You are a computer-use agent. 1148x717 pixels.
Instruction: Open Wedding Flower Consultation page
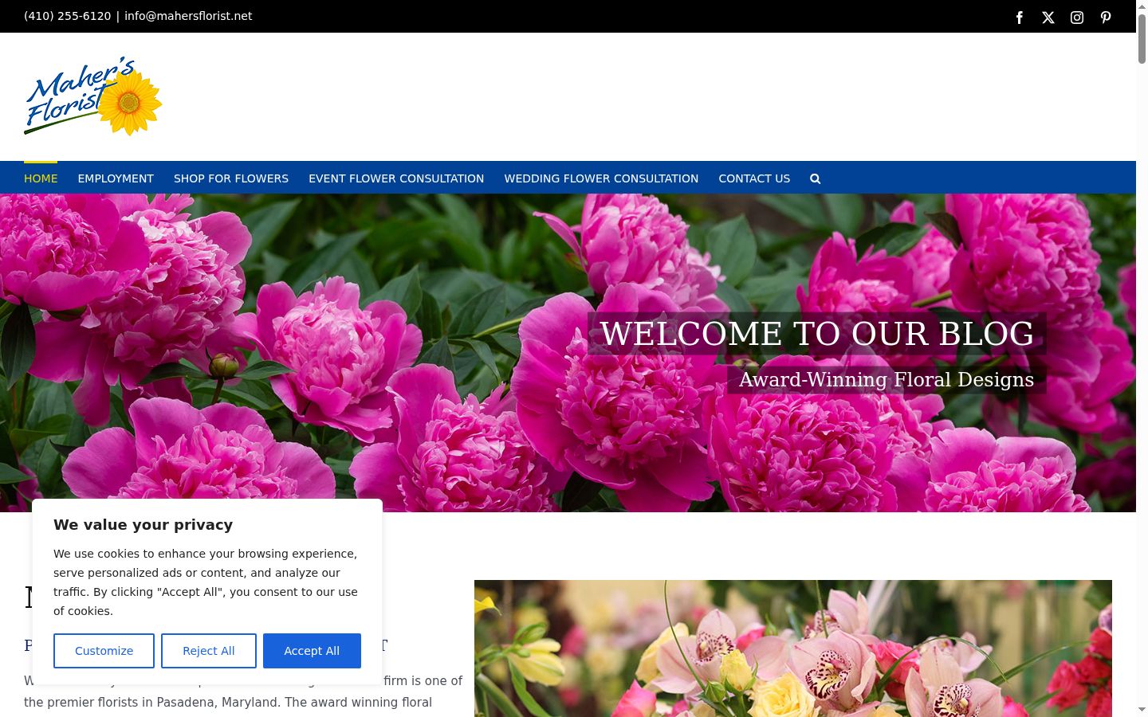[x=601, y=178]
